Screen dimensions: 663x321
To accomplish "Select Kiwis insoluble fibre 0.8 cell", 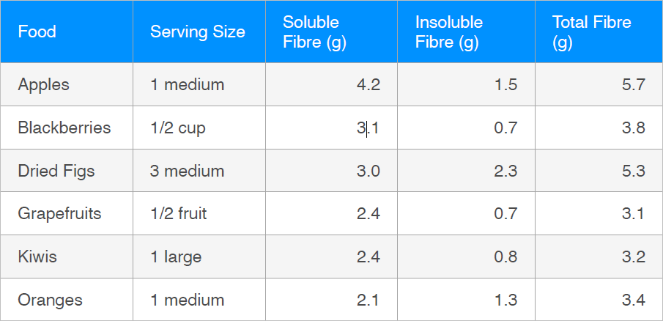I will click(467, 257).
